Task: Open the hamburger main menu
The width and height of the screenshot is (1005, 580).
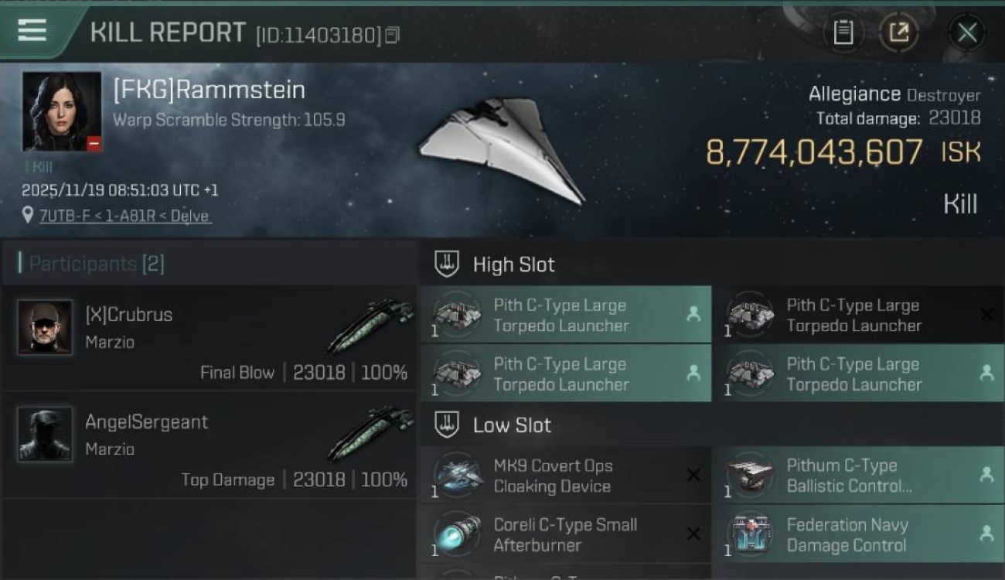Action: click(32, 30)
